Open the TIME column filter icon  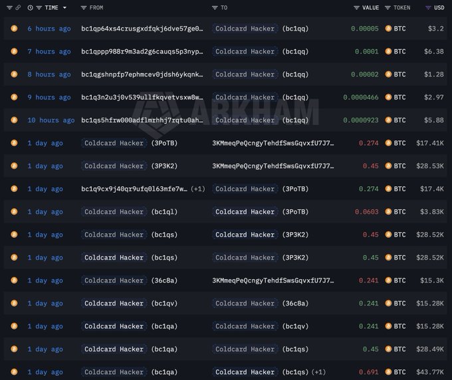(x=39, y=8)
